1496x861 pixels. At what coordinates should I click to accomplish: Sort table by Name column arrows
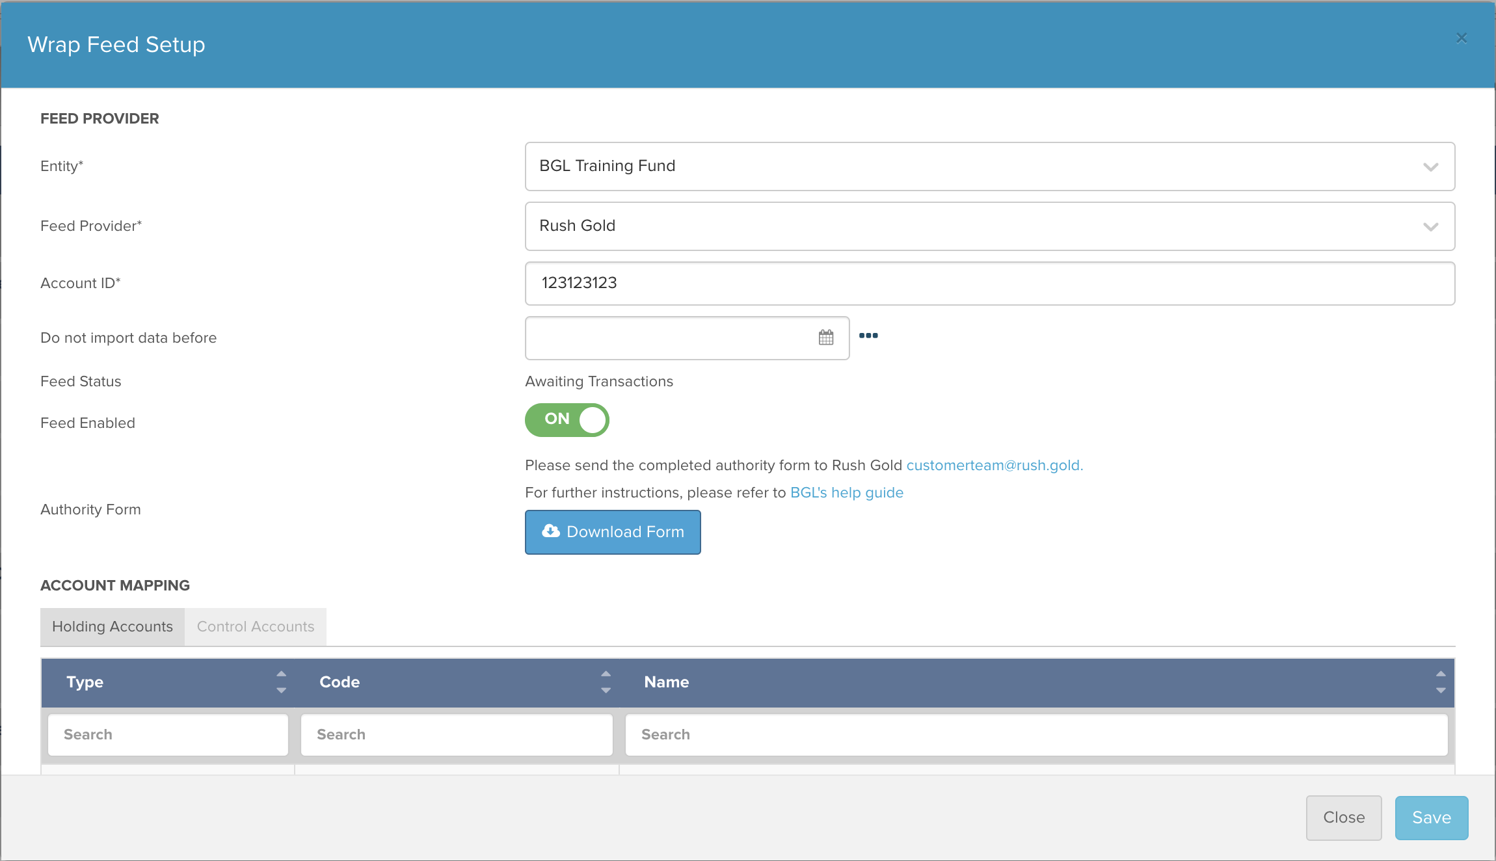pyautogui.click(x=1440, y=682)
